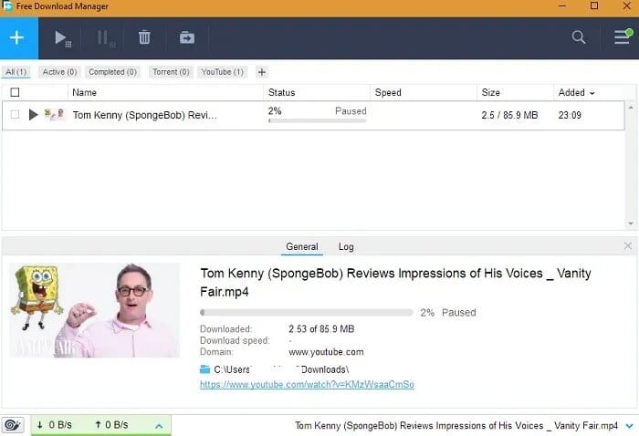Click the SpongeBob video thumbnail preview
This screenshot has height=436, width=639.
point(95,309)
